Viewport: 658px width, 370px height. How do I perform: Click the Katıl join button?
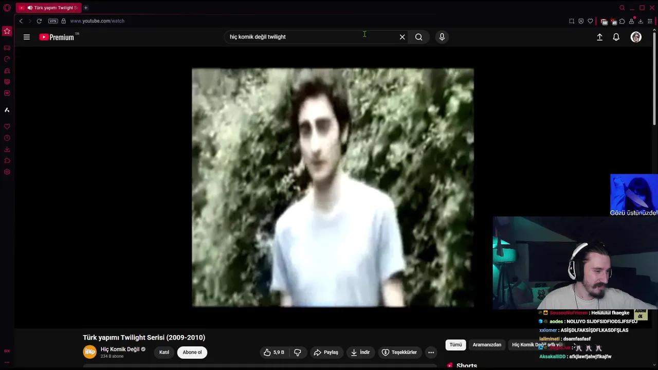[164, 353]
